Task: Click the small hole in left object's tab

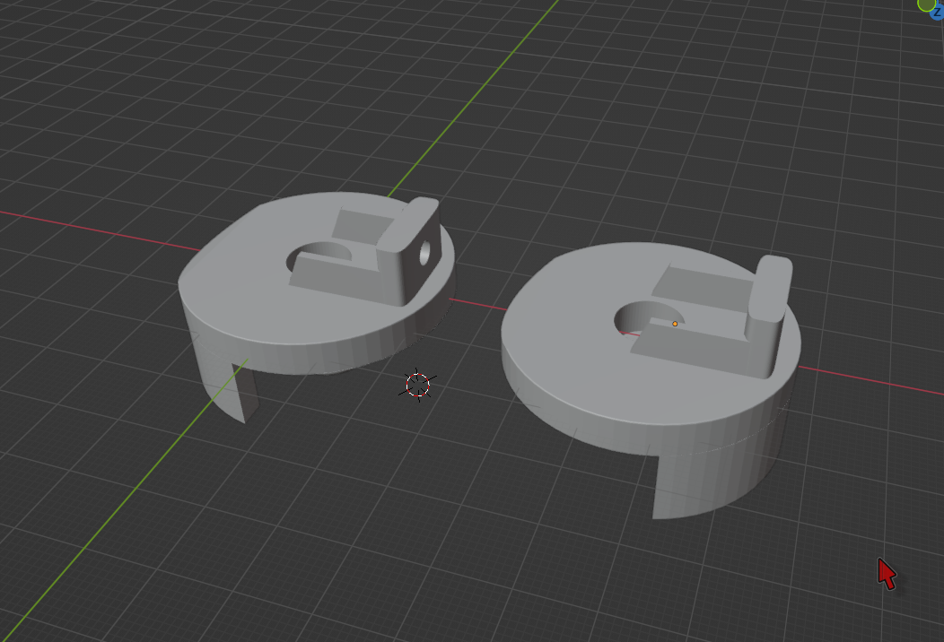Action: point(425,253)
